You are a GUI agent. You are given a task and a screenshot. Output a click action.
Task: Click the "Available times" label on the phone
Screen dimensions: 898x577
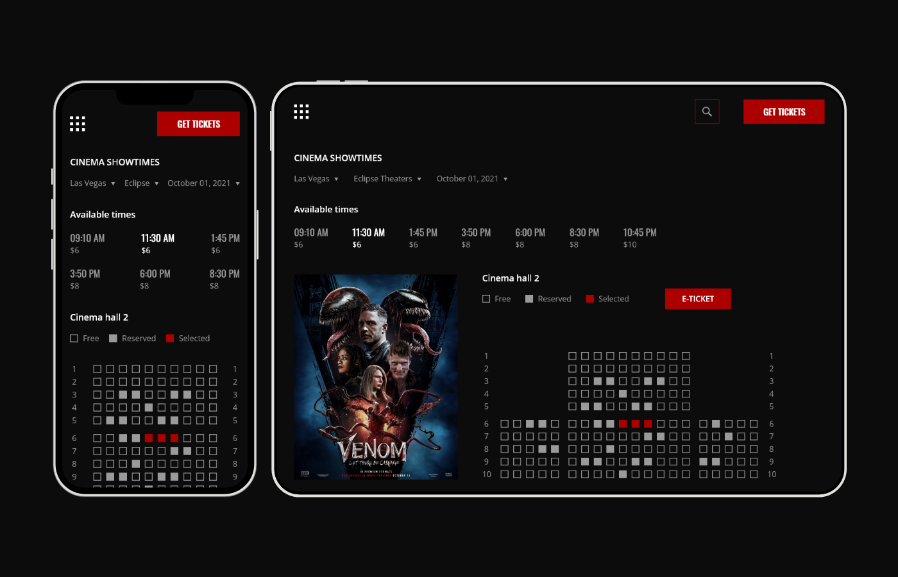[x=103, y=215]
